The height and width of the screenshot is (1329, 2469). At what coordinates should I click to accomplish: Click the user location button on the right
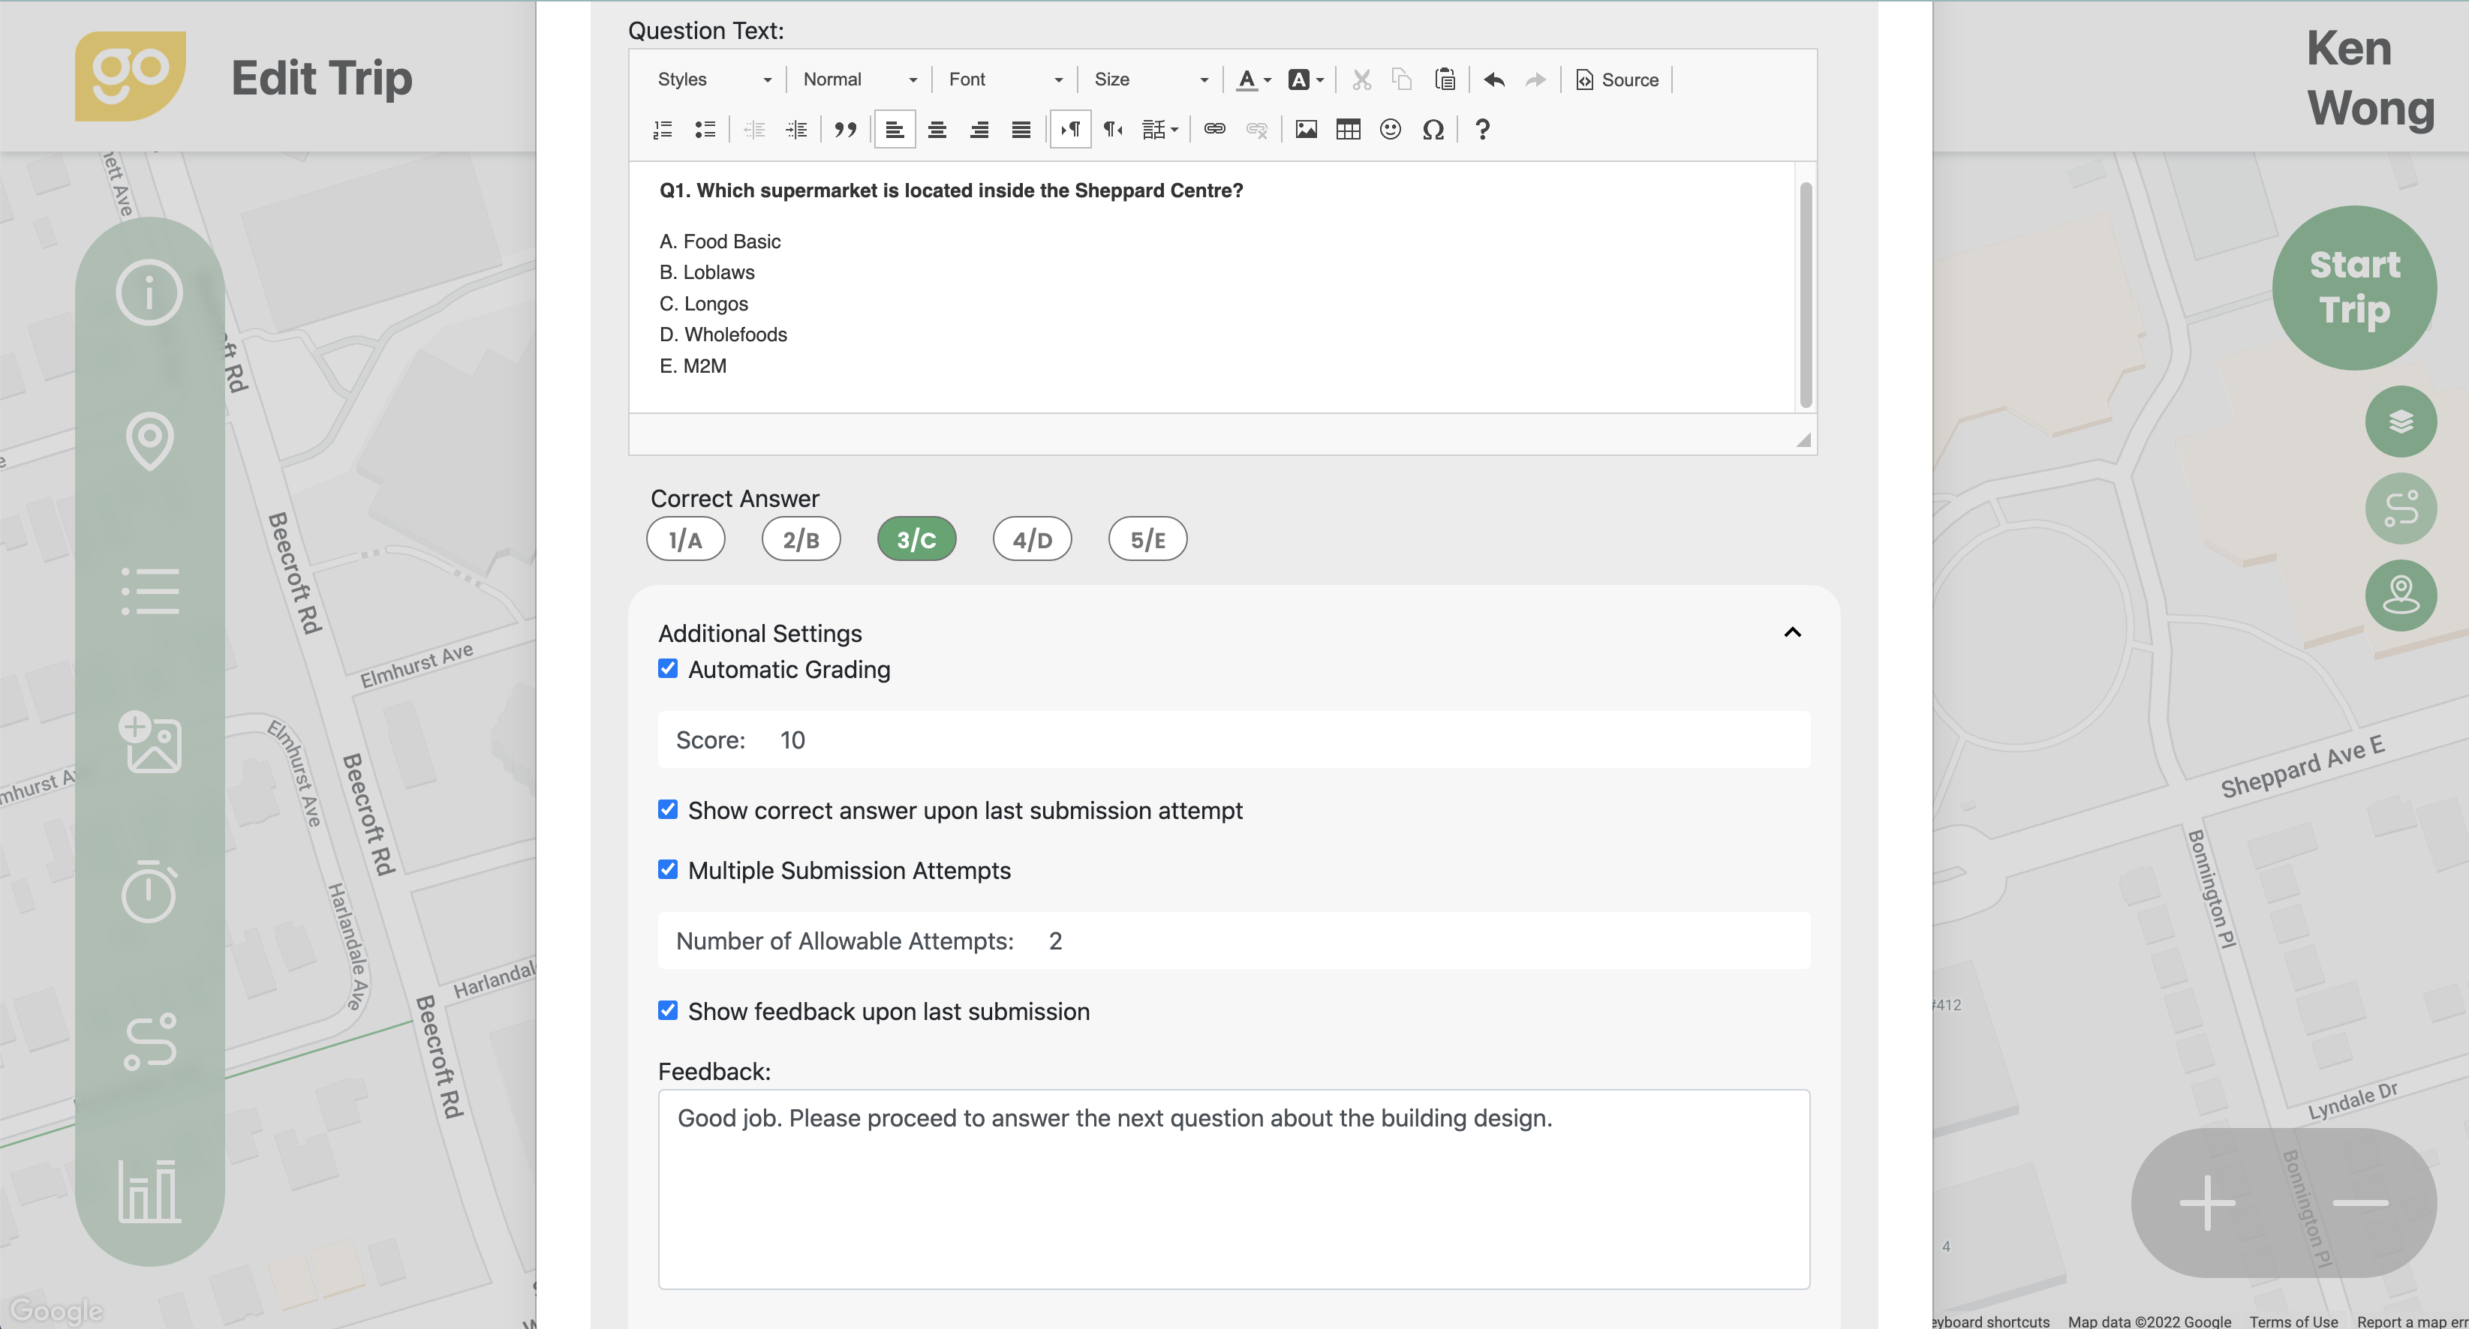pos(2401,595)
